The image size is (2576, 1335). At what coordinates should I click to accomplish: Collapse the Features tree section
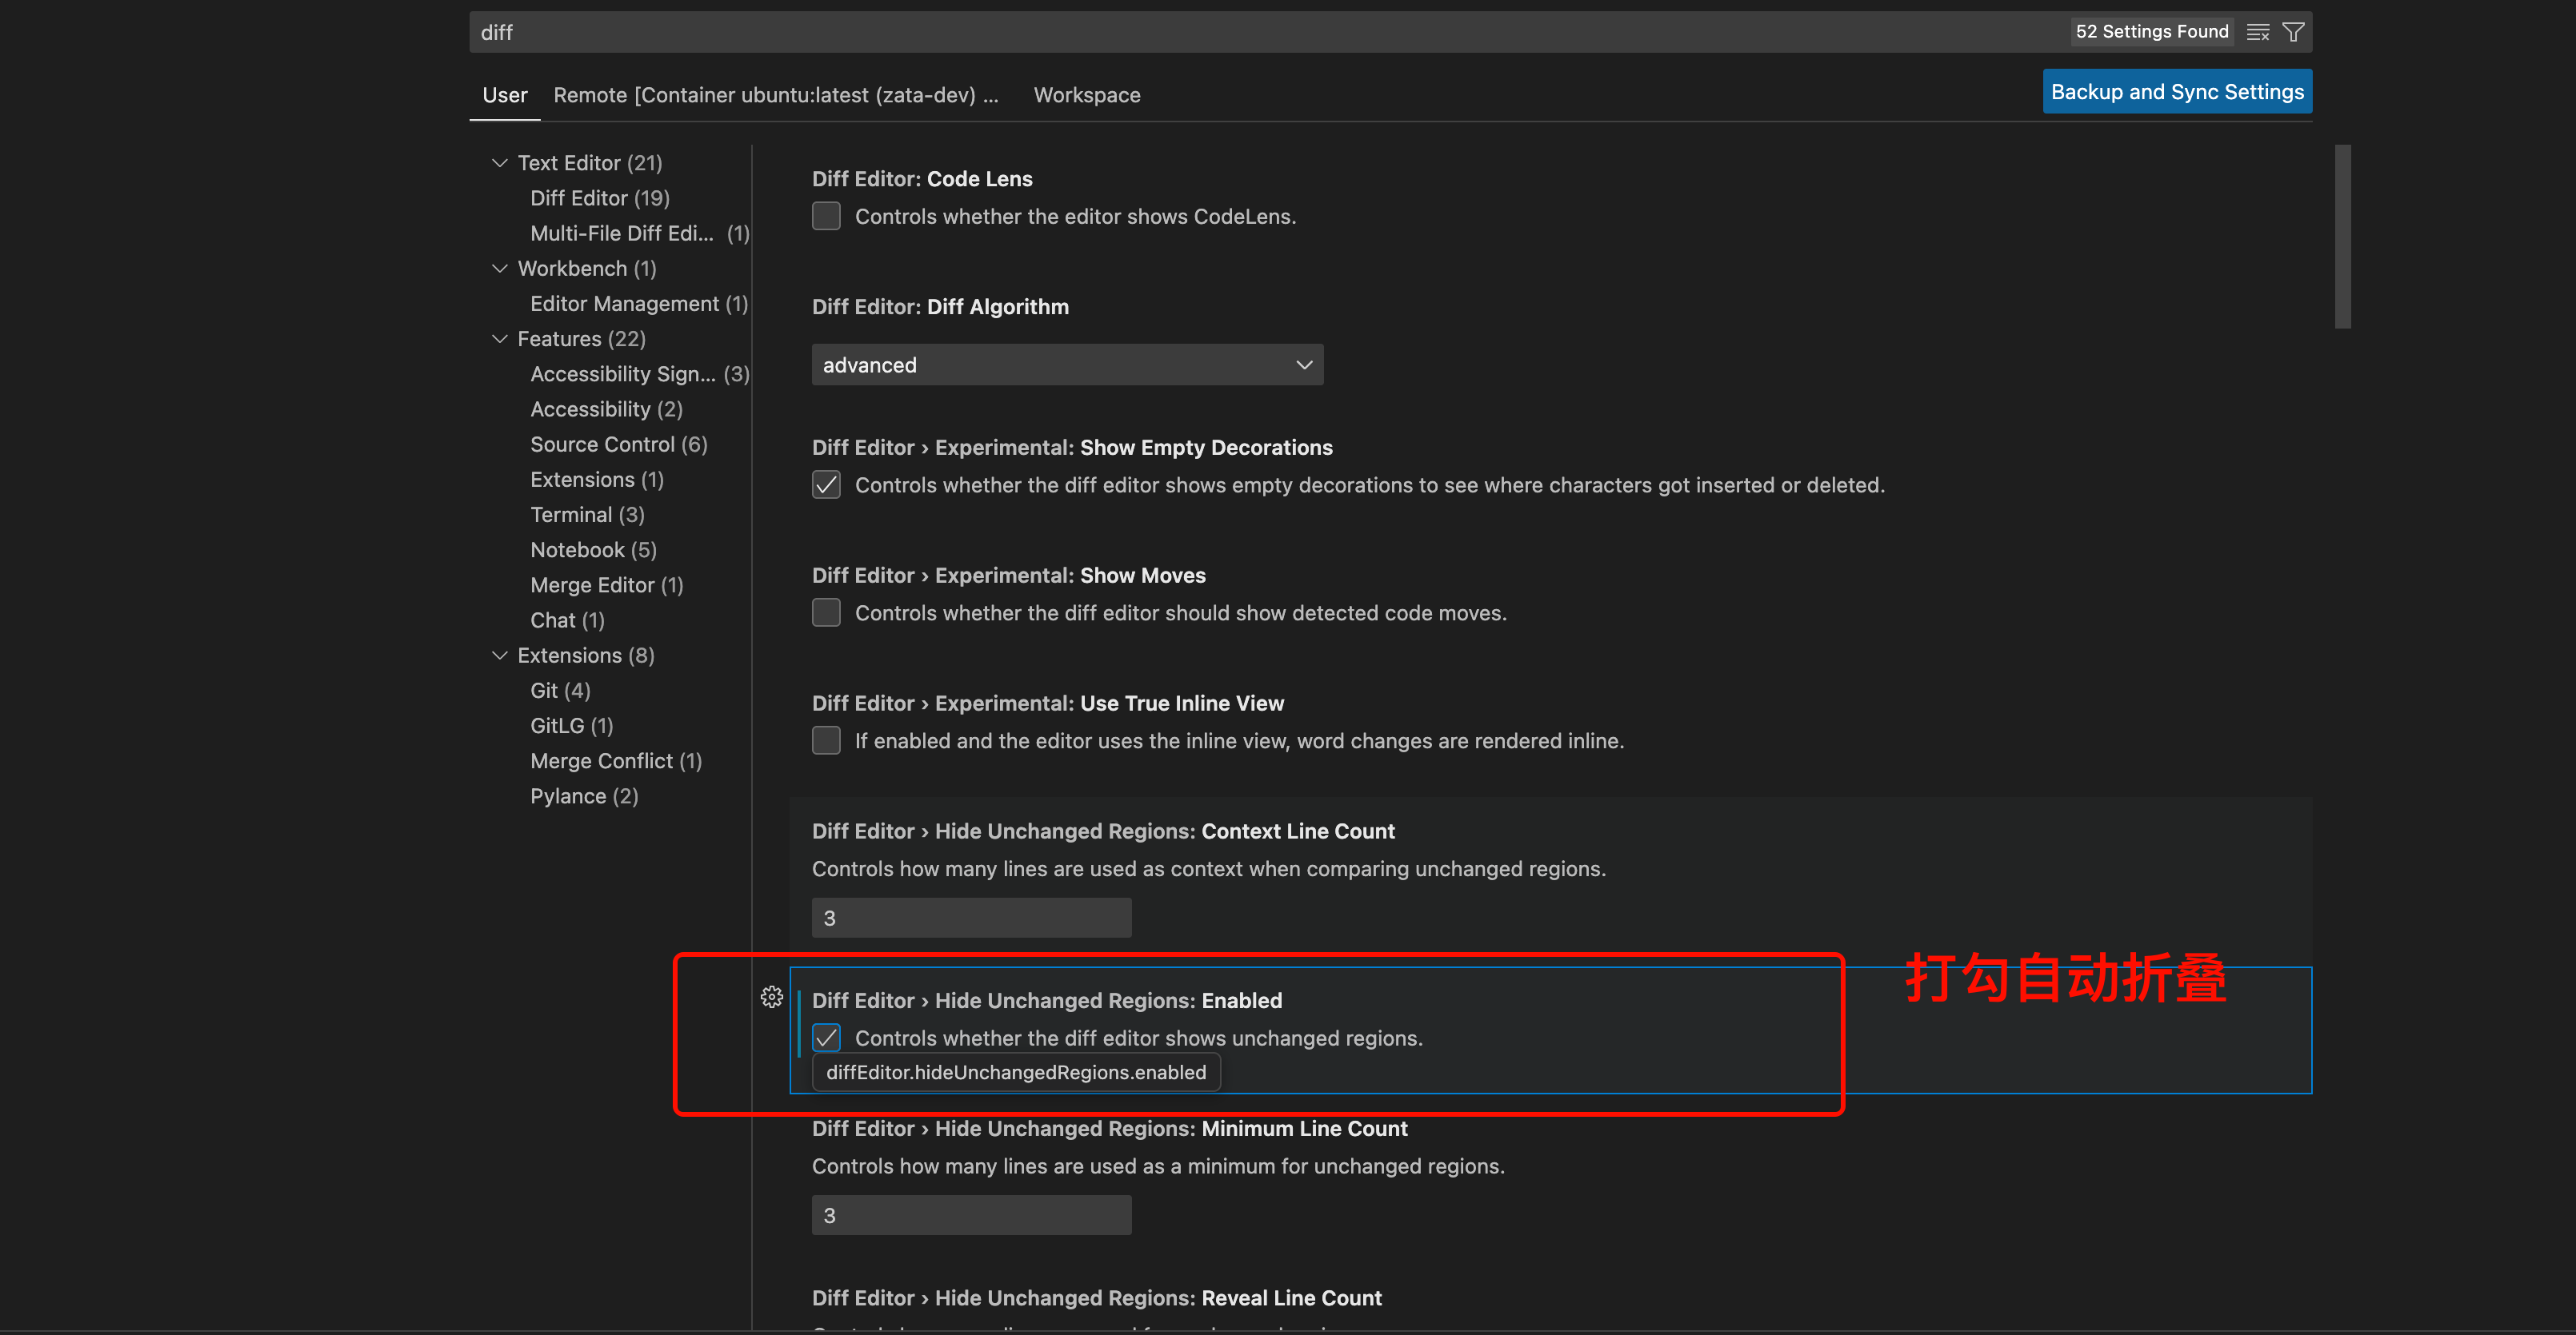[500, 339]
